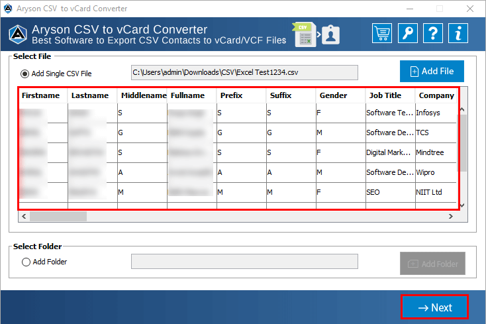This screenshot has width=486, height=324.
Task: Click the Prefix column header
Action: coord(242,95)
